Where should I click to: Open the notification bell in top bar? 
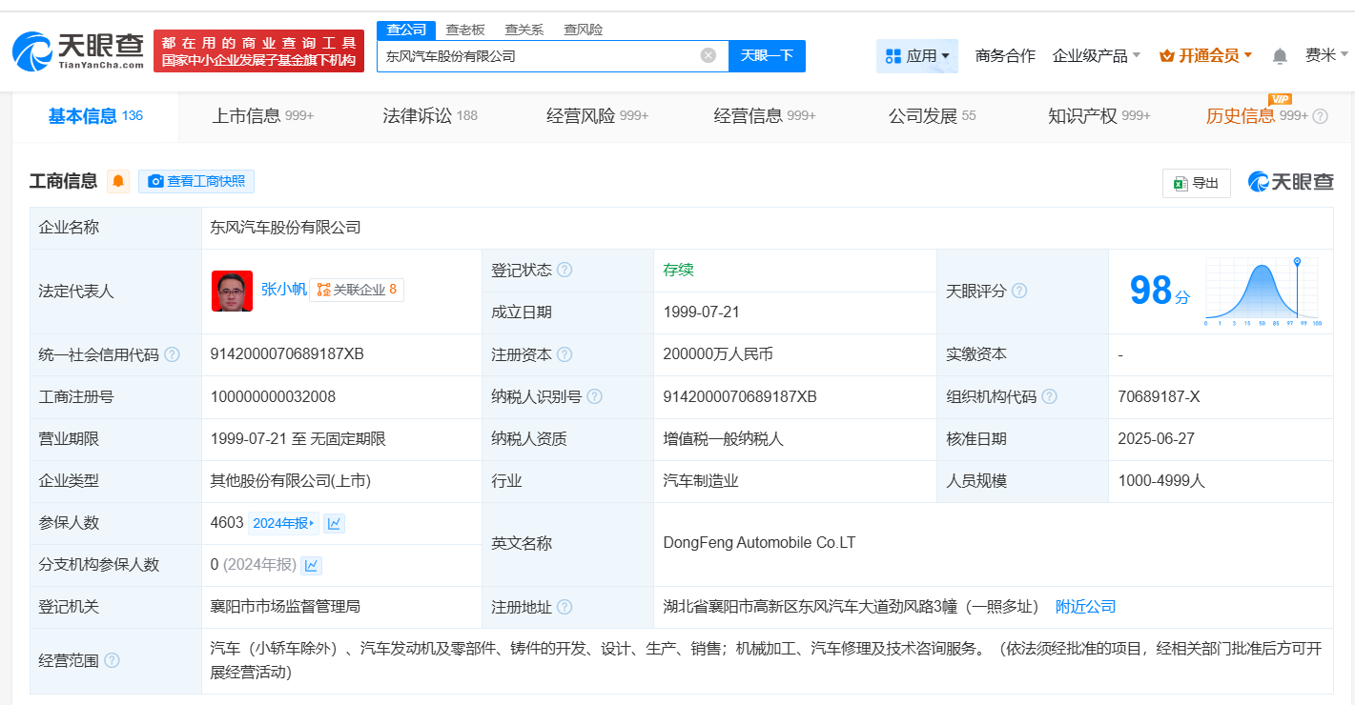pos(1280,56)
